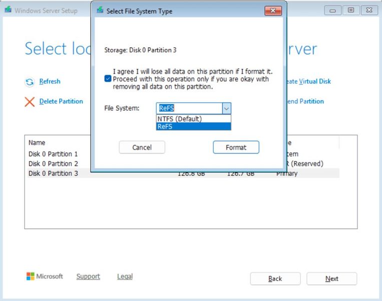Click the Name column header
The width and height of the screenshot is (382, 301).
(x=37, y=142)
